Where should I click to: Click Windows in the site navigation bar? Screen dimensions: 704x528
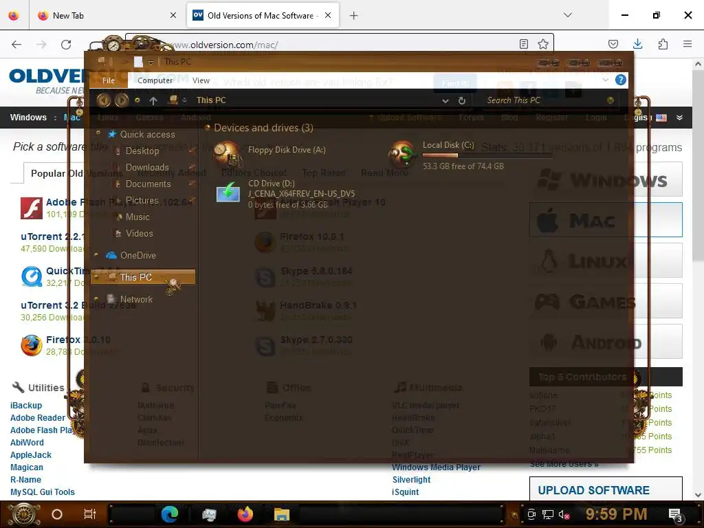pos(28,118)
